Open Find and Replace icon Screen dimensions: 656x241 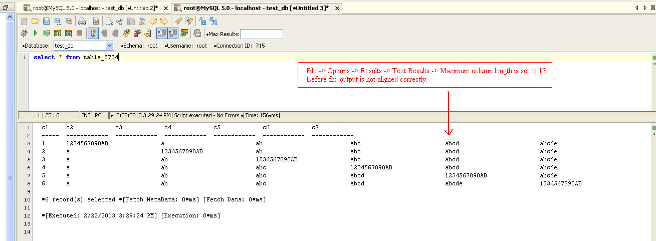tap(188, 21)
